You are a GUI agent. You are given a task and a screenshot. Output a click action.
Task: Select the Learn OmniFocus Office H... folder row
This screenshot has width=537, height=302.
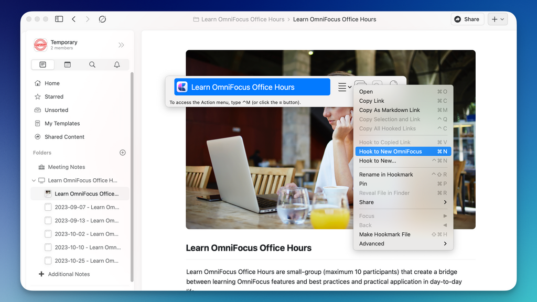pyautogui.click(x=79, y=180)
